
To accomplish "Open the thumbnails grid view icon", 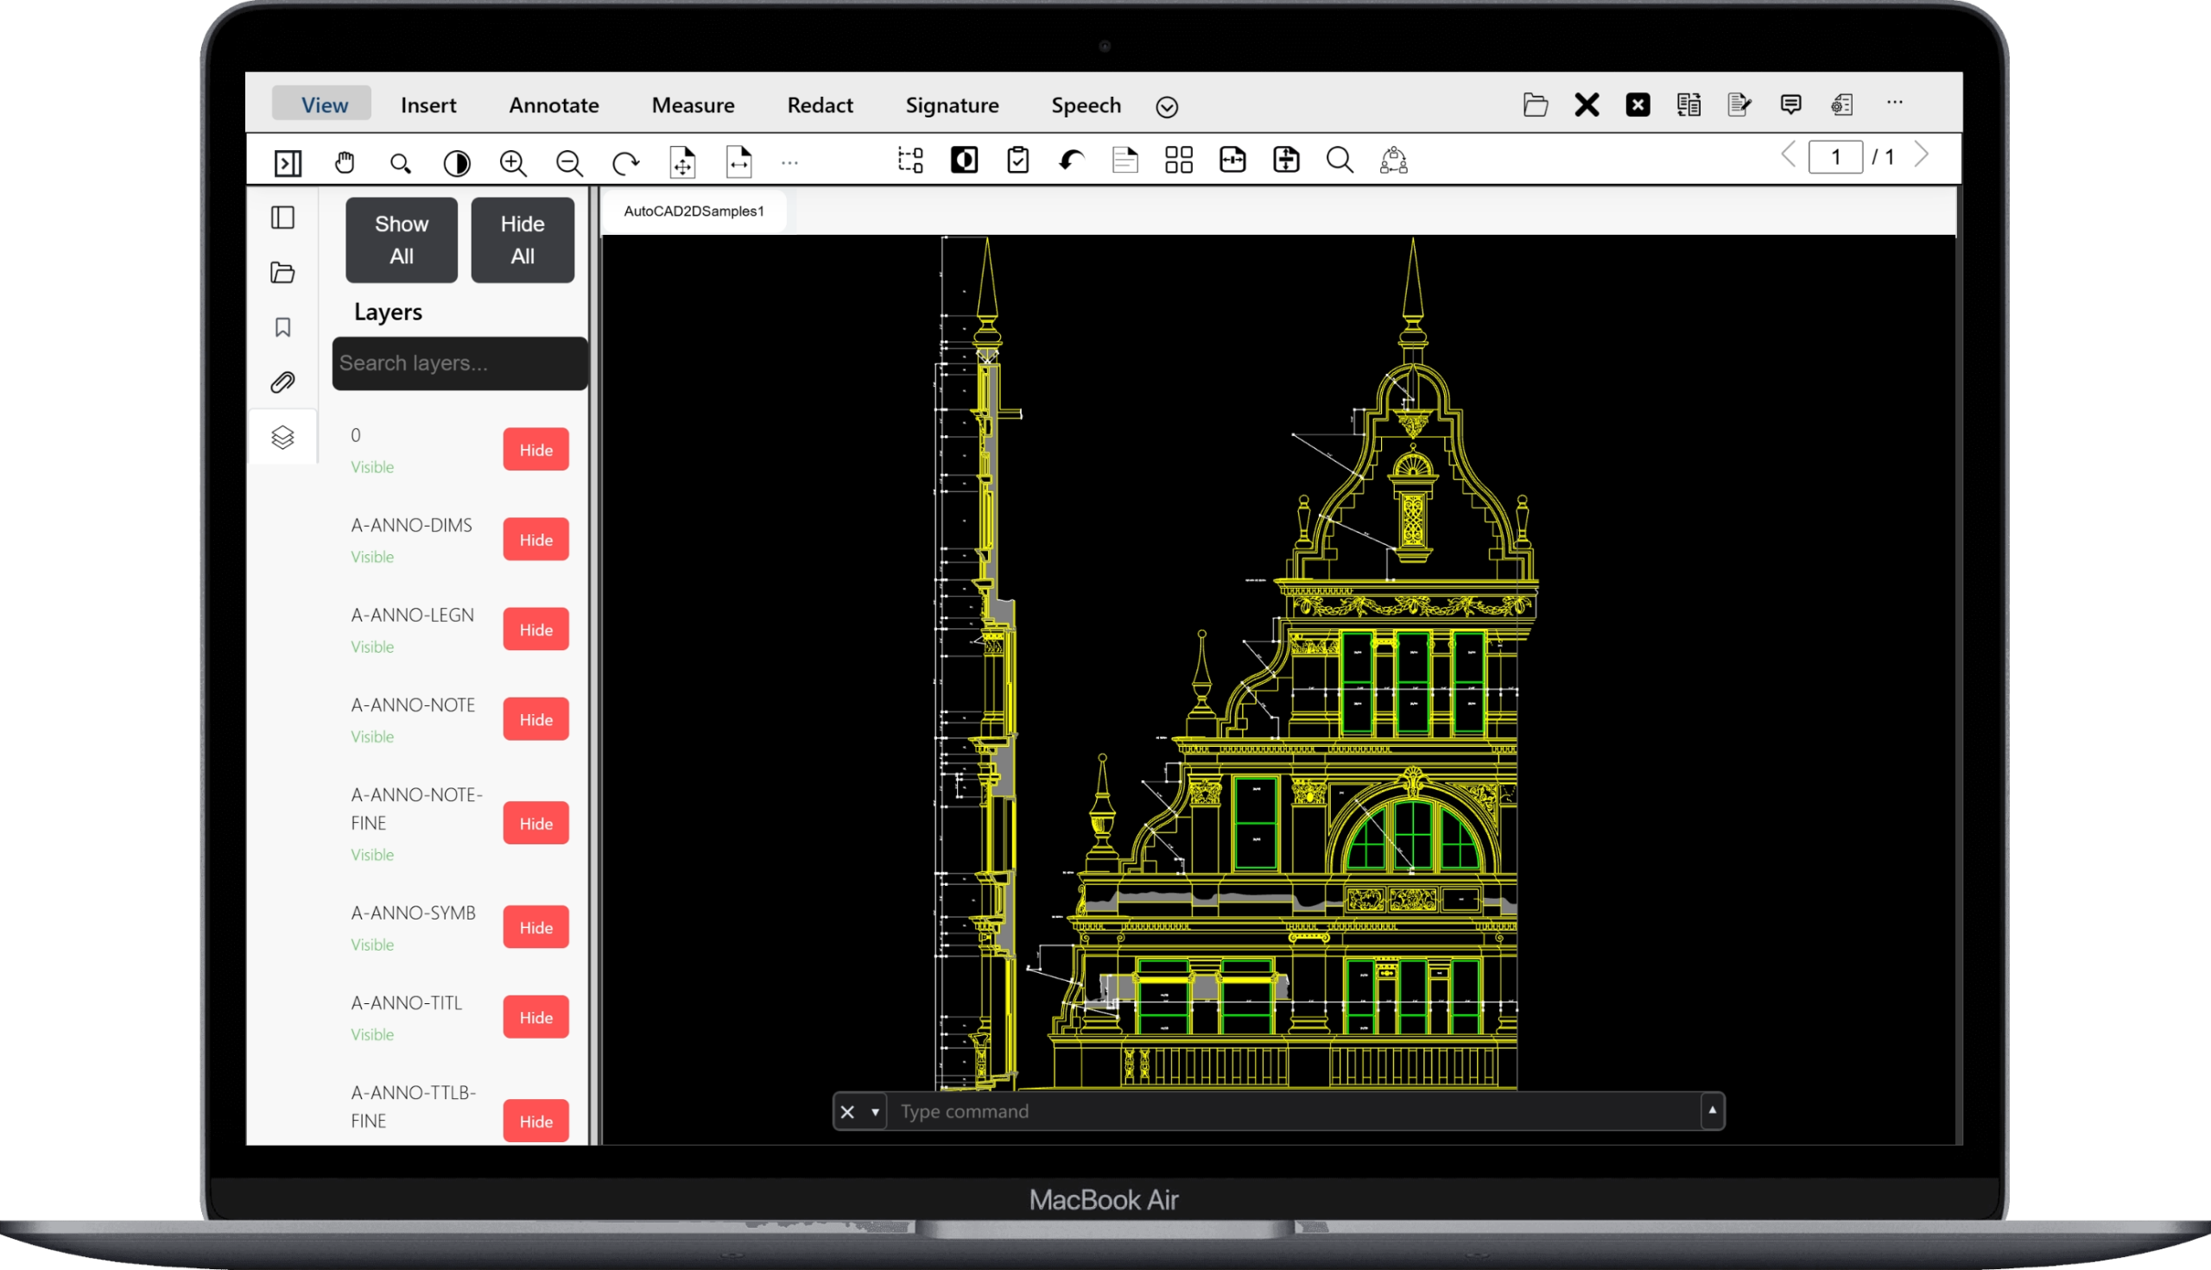I will (x=1179, y=161).
